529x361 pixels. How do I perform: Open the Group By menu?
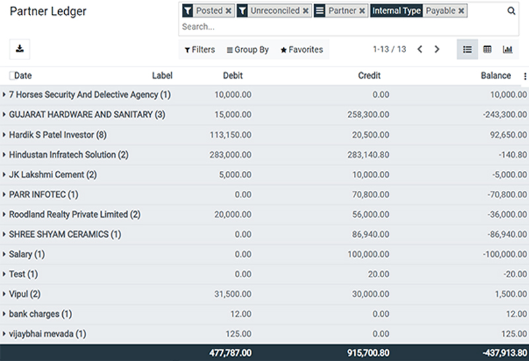247,49
